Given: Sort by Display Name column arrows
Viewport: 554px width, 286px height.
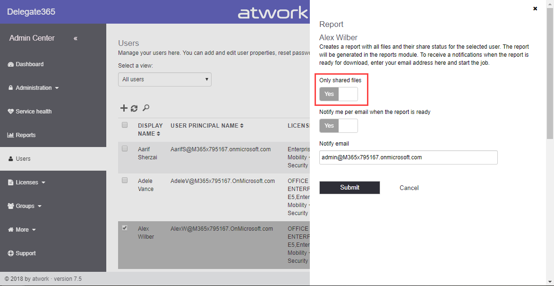Looking at the screenshot, I should [x=159, y=134].
